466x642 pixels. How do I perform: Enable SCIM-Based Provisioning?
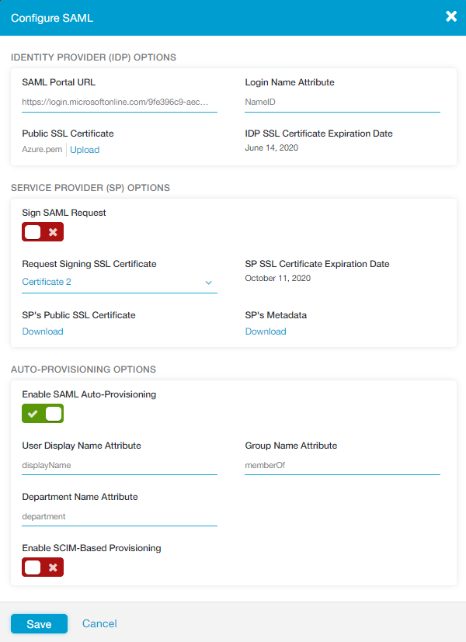pos(42,567)
